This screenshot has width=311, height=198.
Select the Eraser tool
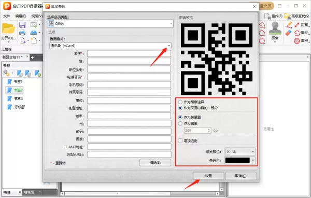288,33
